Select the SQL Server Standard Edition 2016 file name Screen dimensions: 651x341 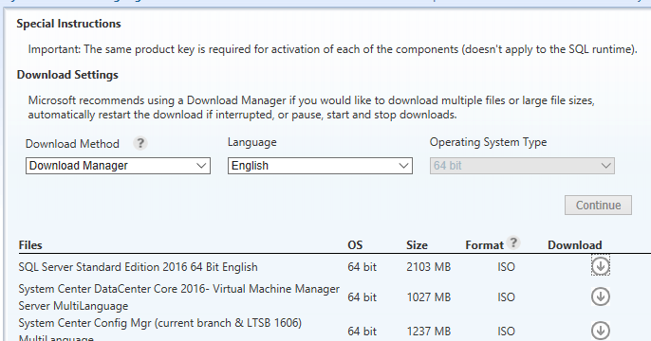point(138,267)
